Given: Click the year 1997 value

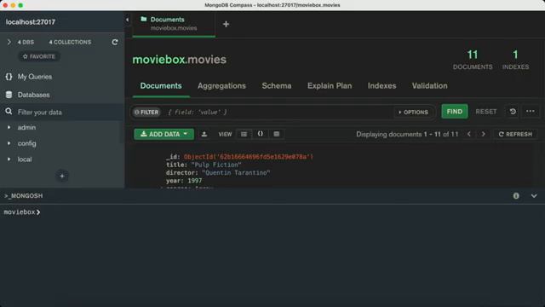Looking at the screenshot, I should coord(195,181).
